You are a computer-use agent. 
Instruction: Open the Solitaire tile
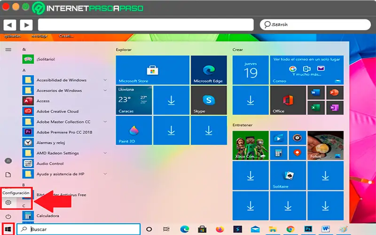[288, 175]
